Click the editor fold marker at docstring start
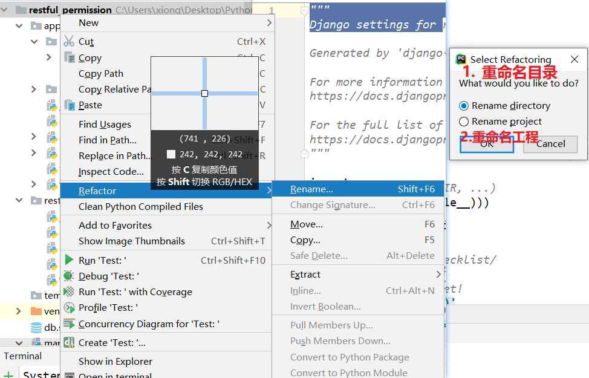The width and height of the screenshot is (589, 378). [304, 11]
